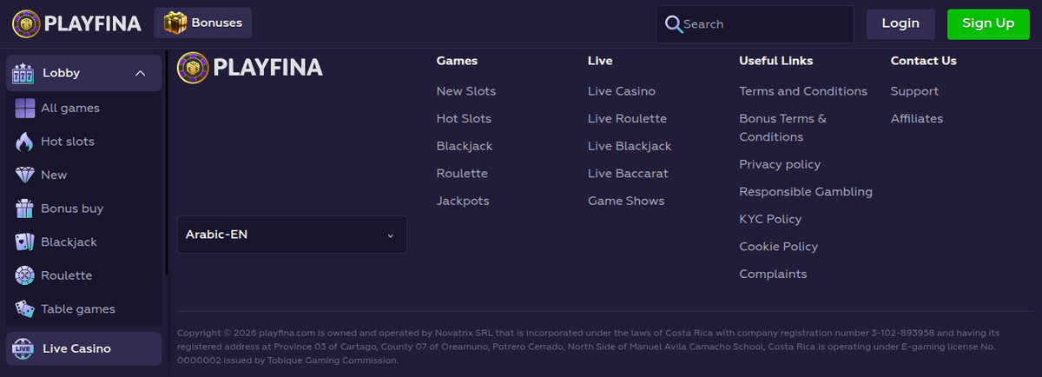Open the Bonuses treasure chest button
Screen dimensions: 1042x377
(x=203, y=23)
